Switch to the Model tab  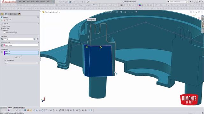[10, 108]
